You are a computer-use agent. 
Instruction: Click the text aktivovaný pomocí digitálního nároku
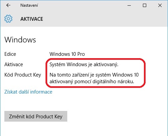pos(92,82)
